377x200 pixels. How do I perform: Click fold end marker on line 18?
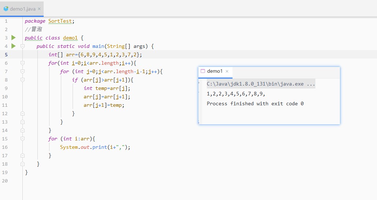tap(22, 164)
